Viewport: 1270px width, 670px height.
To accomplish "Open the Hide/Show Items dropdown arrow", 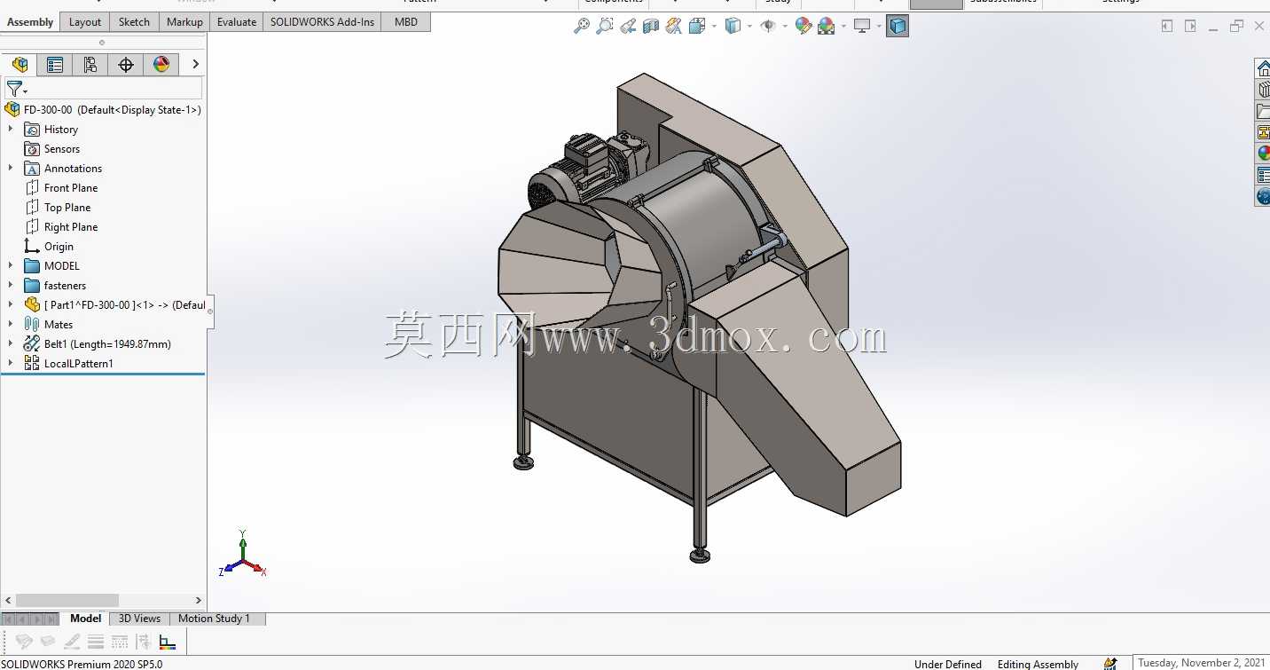I will pyautogui.click(x=785, y=27).
